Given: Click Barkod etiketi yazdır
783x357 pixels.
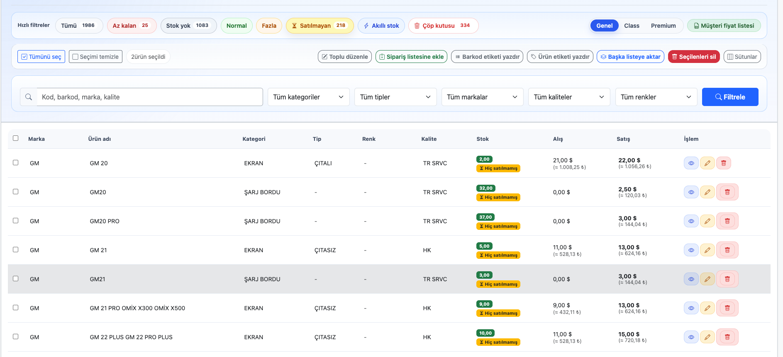Looking at the screenshot, I should 487,57.
